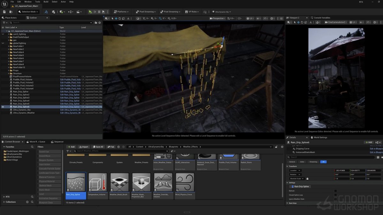Screen dimensions: 383x215
Task: Click Outliner create new folder icon
Action: 96,23
